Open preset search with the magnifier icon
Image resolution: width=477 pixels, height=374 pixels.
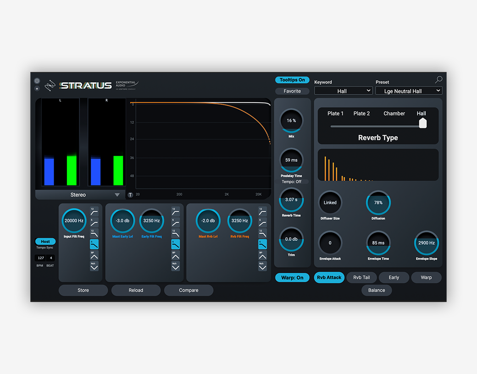[438, 80]
